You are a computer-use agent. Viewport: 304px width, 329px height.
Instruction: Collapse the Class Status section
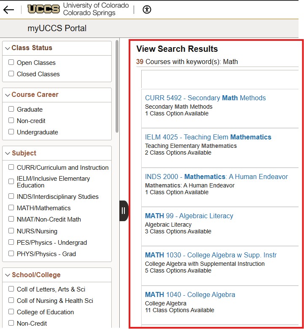pyautogui.click(x=8, y=48)
